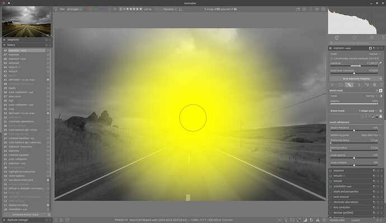This screenshot has height=223, width=386.
Task: Toggle rotate and perspective module power
Action: [x=331, y=192]
